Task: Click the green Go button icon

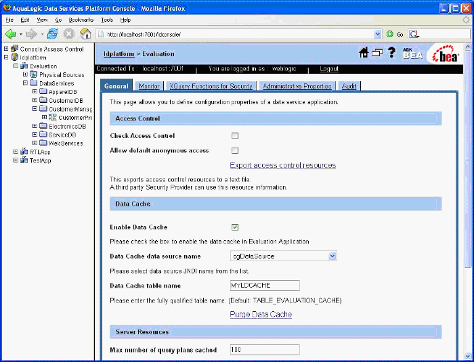Action: tap(389, 34)
